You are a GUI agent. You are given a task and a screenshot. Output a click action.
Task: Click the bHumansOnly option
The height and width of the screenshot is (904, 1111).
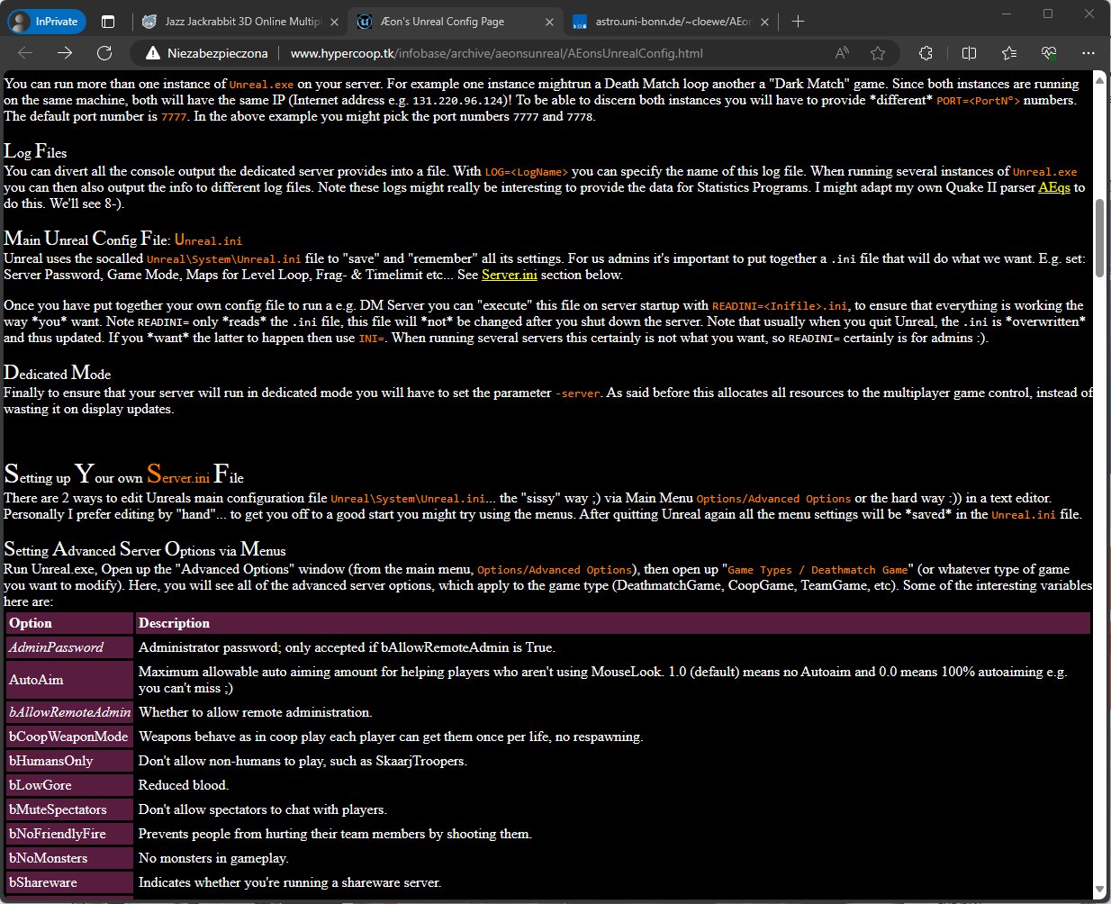(70, 761)
